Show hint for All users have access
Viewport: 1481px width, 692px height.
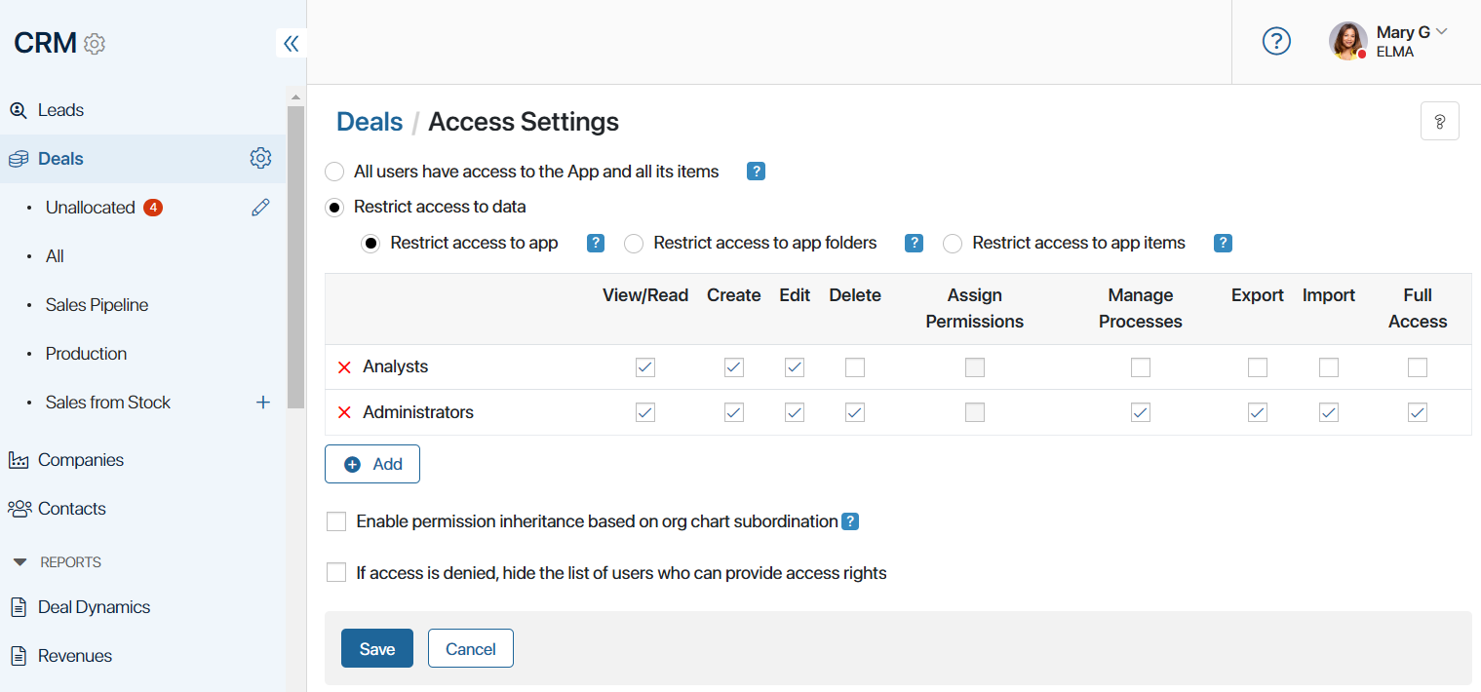point(756,172)
